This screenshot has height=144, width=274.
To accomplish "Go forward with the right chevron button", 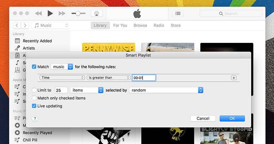I will click(x=25, y=26).
